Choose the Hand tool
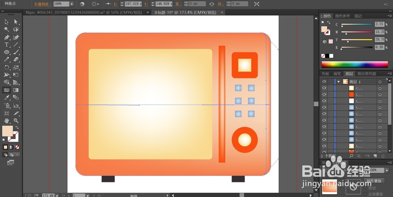The height and width of the screenshot is (197, 393). tap(7, 121)
